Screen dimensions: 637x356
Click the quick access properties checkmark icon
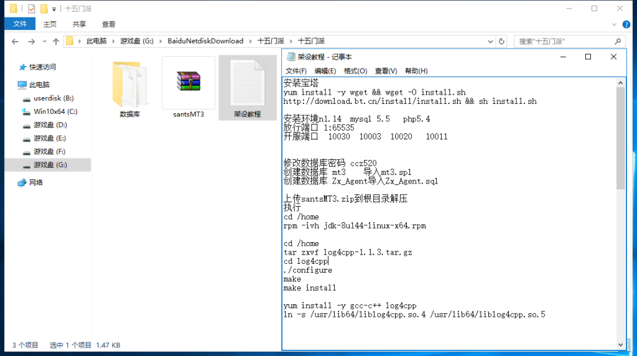click(31, 9)
